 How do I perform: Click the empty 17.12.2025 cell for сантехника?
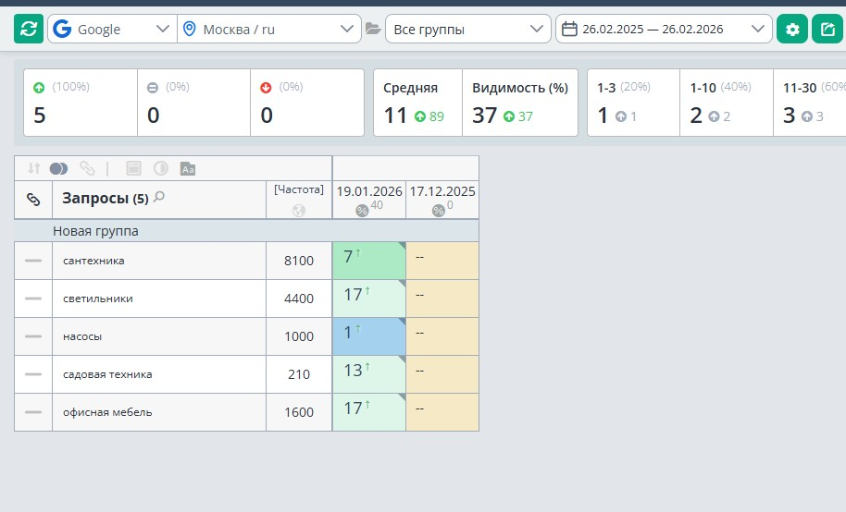tap(442, 261)
